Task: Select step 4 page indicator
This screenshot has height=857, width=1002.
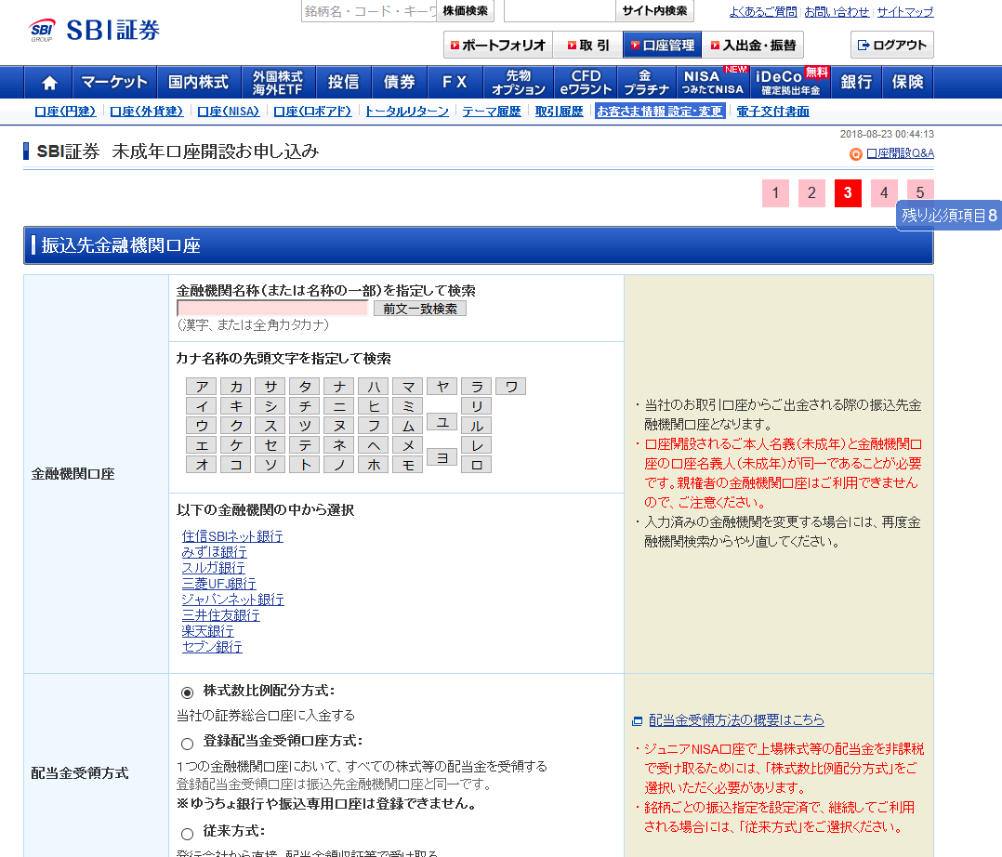Action: click(x=884, y=193)
